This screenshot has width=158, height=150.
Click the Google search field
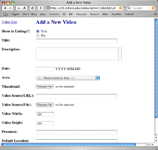(x=141, y=8)
